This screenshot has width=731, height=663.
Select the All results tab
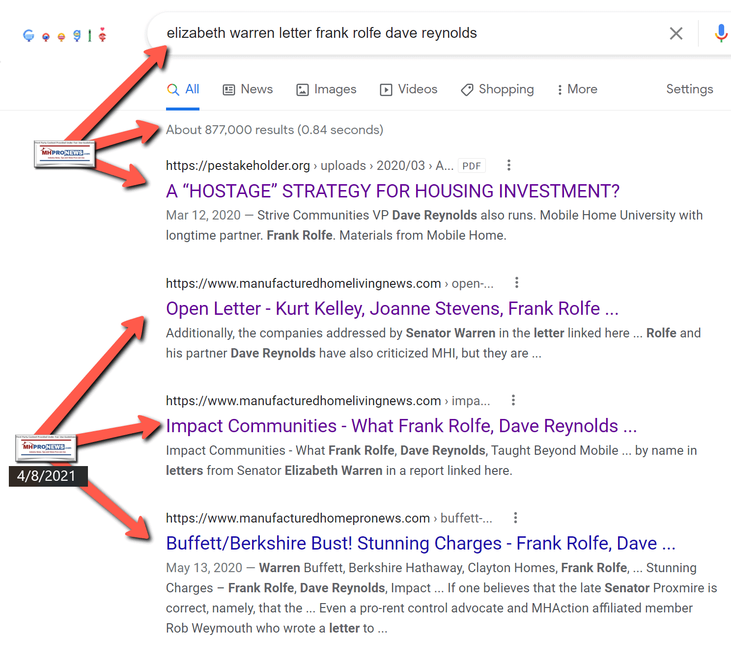183,89
